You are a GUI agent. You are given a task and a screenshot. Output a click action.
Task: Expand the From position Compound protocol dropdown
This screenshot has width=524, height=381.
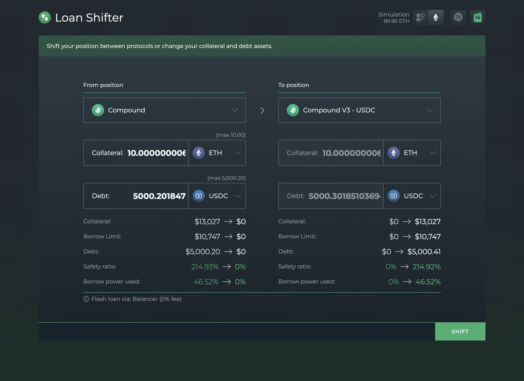pyautogui.click(x=235, y=110)
